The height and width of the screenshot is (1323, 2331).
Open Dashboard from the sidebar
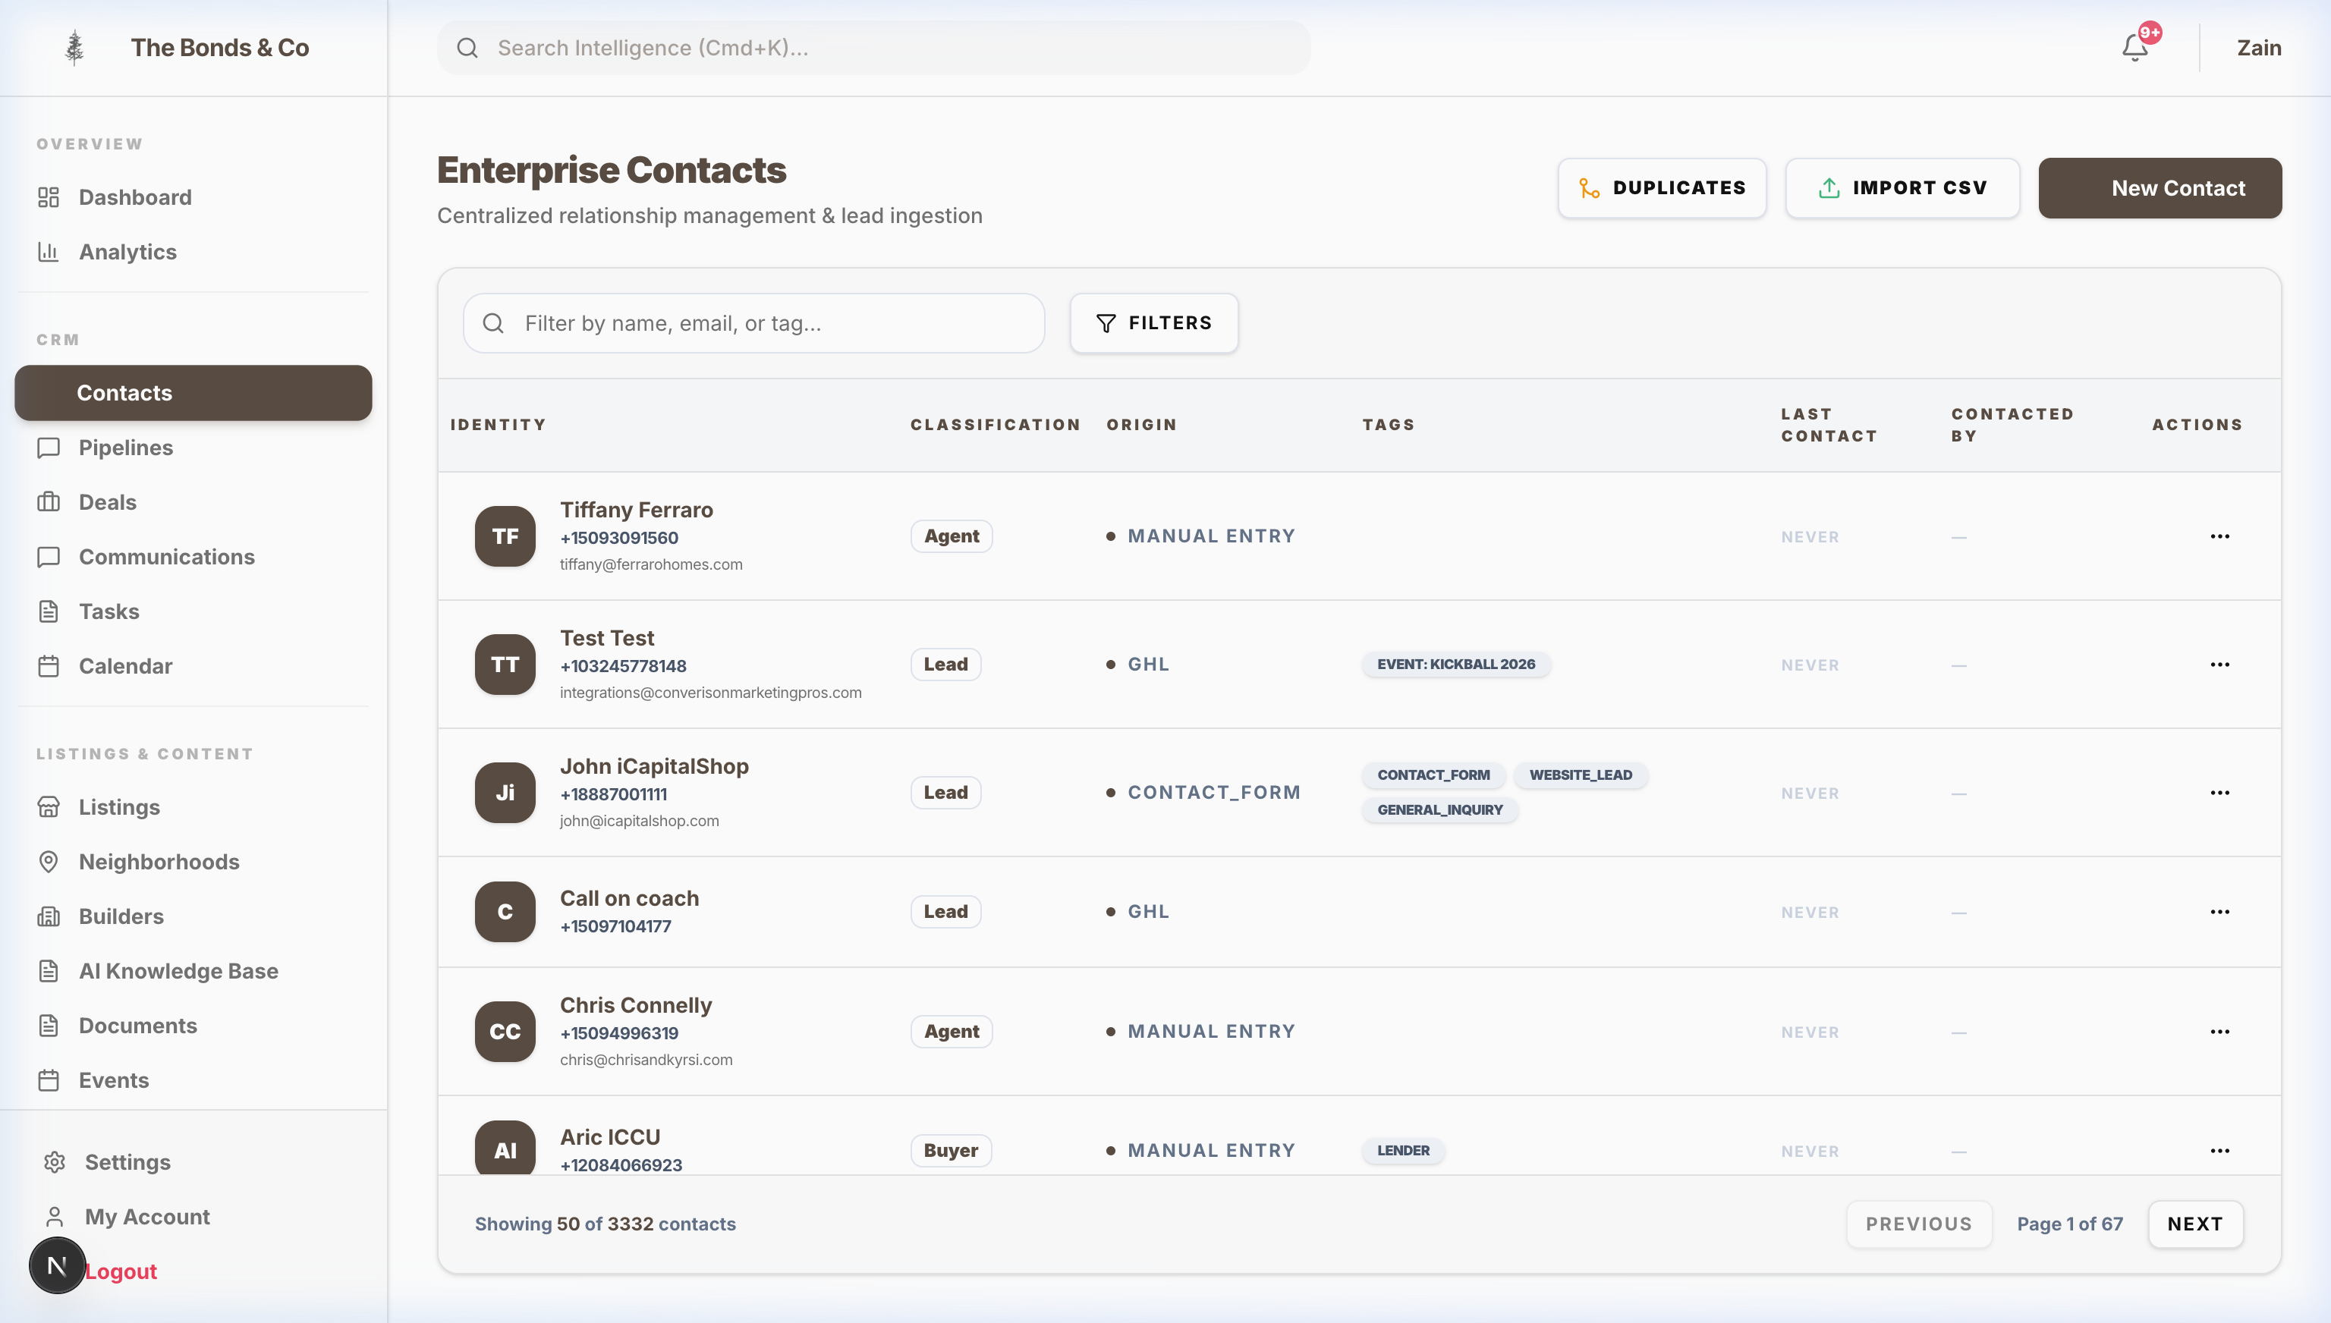point(193,197)
